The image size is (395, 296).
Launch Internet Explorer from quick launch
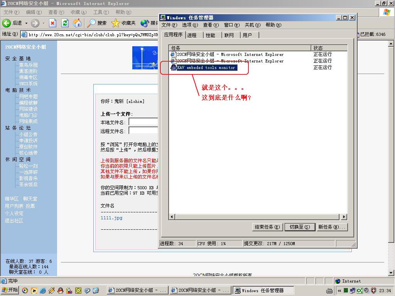tap(43, 291)
